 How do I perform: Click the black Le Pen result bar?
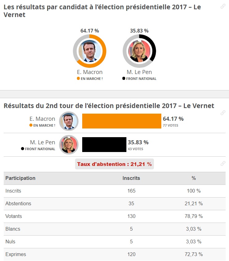pyautogui.click(x=104, y=145)
